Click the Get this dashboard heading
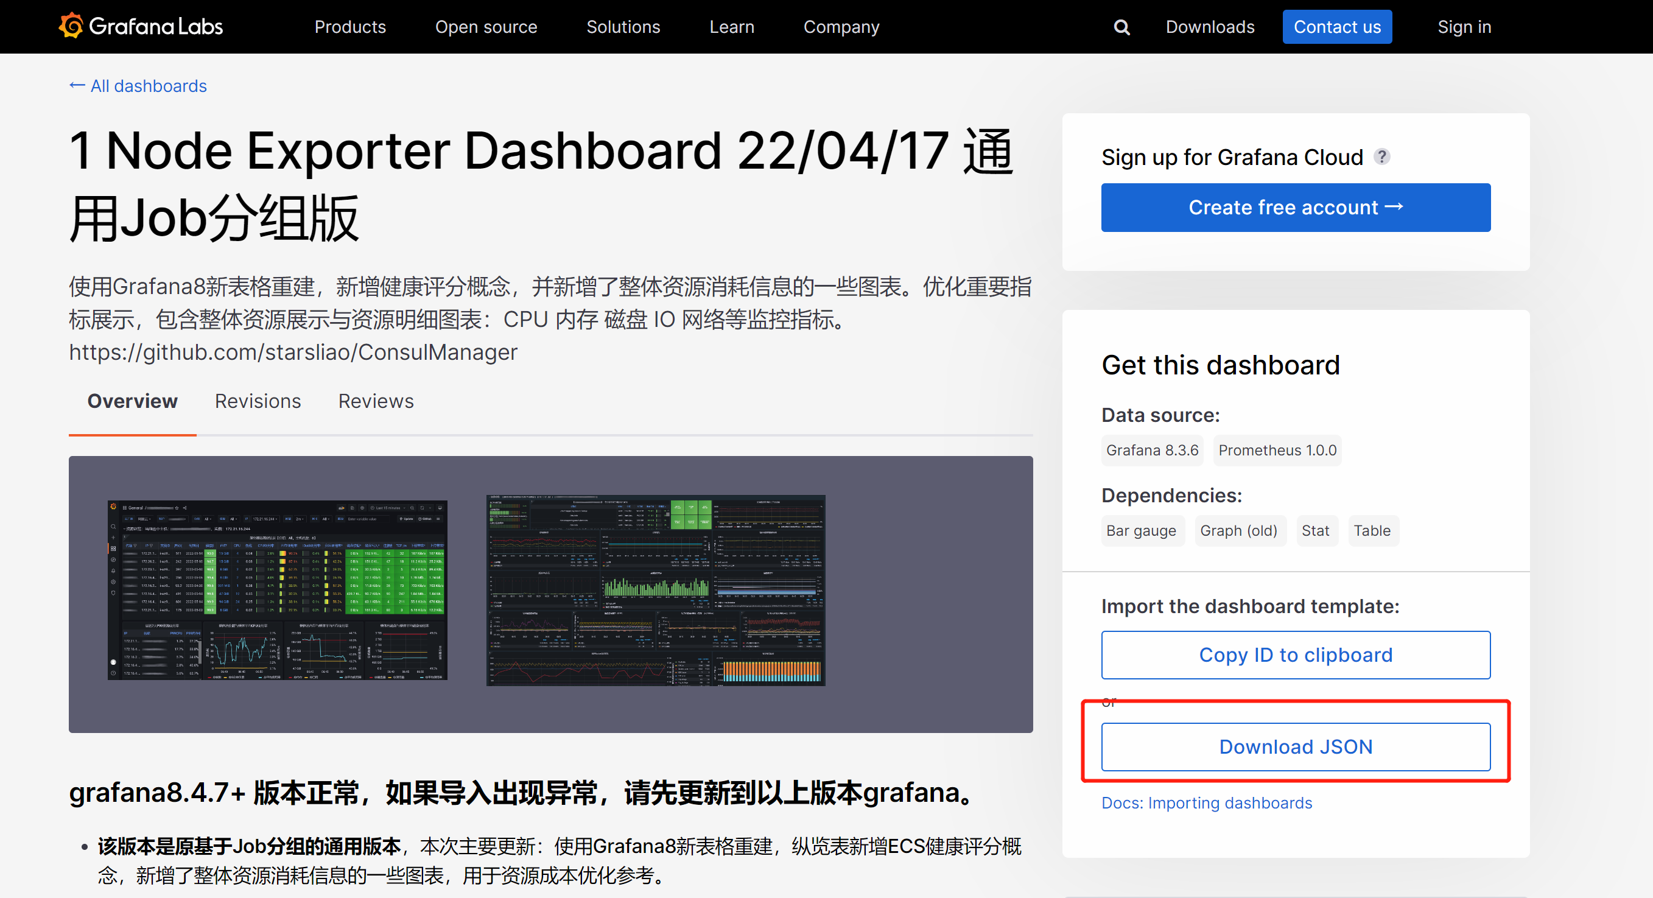 pyautogui.click(x=1220, y=365)
